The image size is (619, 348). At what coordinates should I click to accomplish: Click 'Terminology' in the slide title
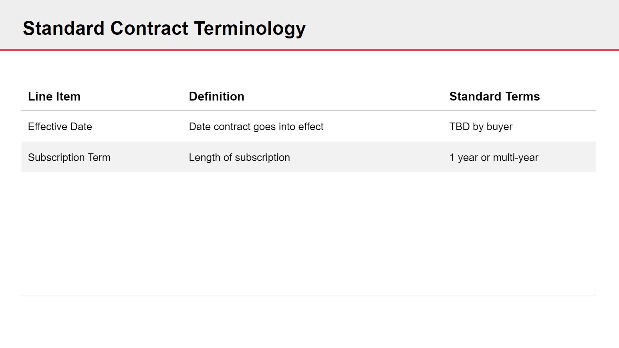coord(250,28)
